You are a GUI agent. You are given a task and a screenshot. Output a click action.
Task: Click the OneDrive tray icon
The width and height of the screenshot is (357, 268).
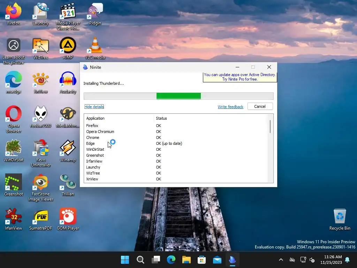coord(292,260)
